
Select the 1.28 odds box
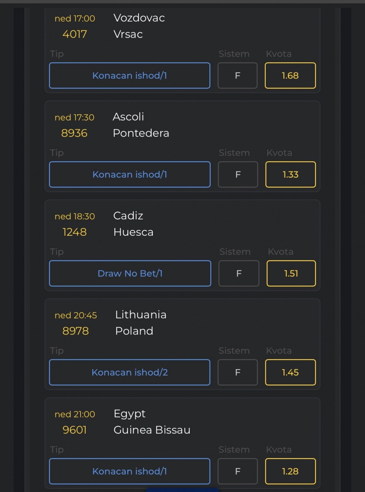(x=290, y=471)
